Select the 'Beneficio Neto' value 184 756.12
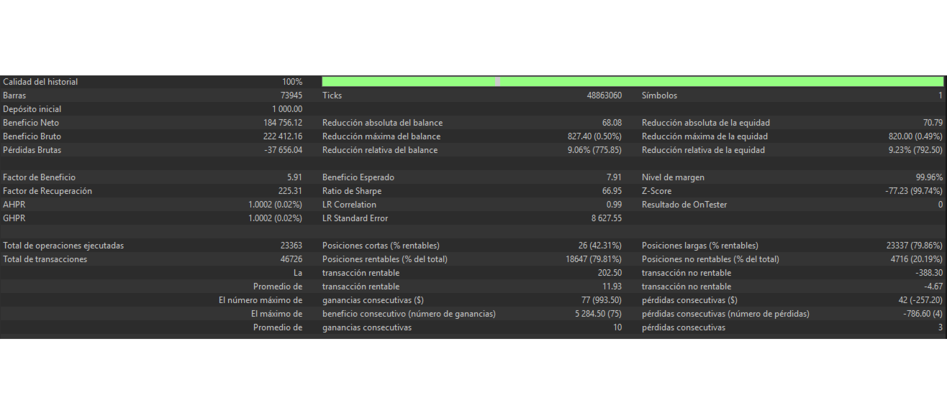947x405 pixels. 283,123
